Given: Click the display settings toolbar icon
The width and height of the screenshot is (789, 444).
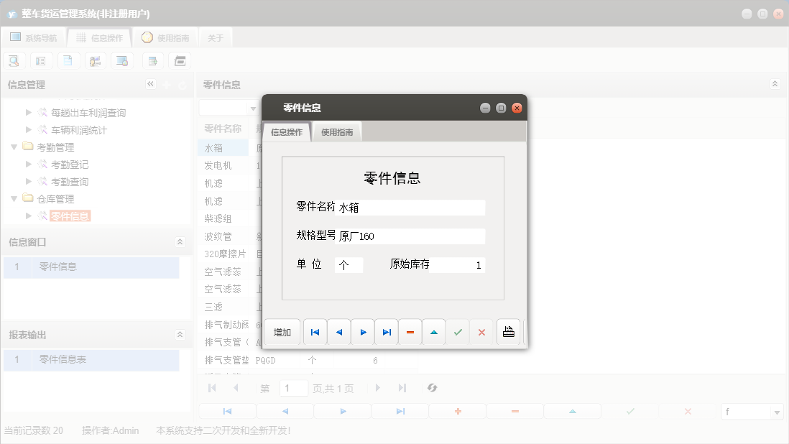Looking at the screenshot, I should pyautogui.click(x=122, y=60).
